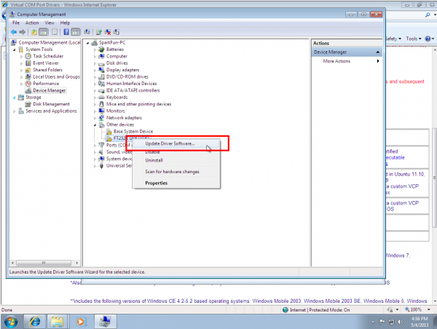
Task: Choose Update Driver Software from context menu
Action: pos(177,143)
